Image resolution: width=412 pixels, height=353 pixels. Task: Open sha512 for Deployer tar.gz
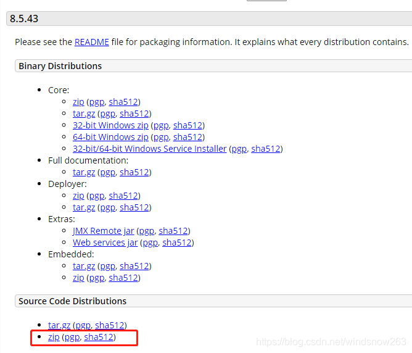coord(134,207)
